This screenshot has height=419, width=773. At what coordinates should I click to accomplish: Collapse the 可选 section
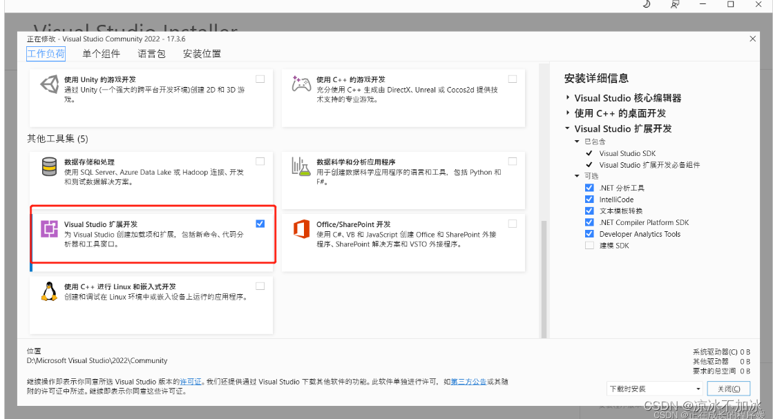[x=577, y=176]
